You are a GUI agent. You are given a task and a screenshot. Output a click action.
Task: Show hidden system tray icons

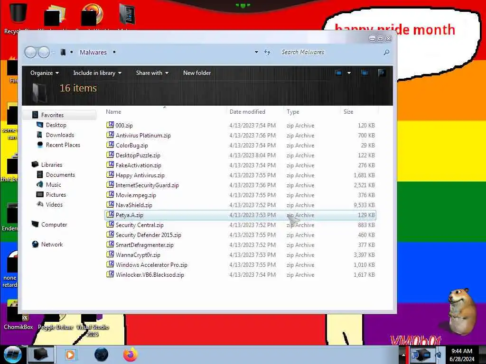(x=403, y=355)
